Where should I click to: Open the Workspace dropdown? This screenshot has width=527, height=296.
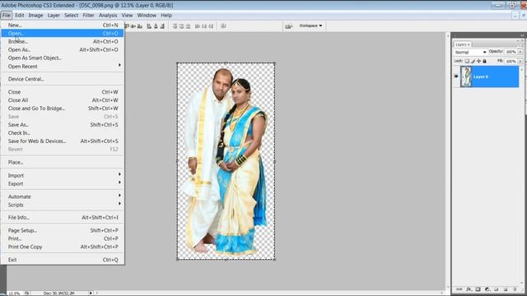pos(310,25)
